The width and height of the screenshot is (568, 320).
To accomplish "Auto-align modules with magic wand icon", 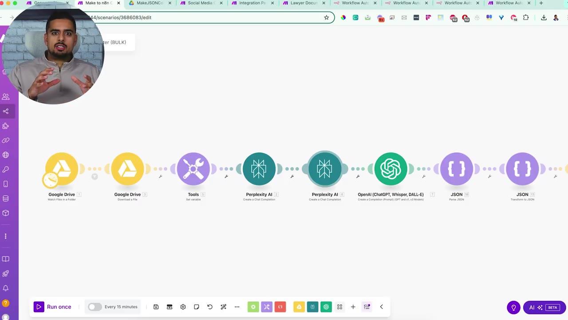I will click(224, 307).
